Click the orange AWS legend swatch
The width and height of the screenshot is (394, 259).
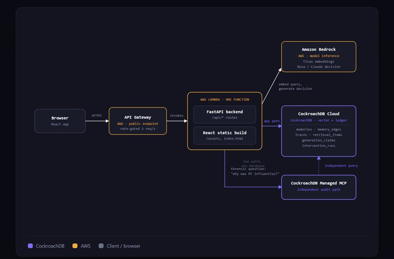(x=75, y=246)
